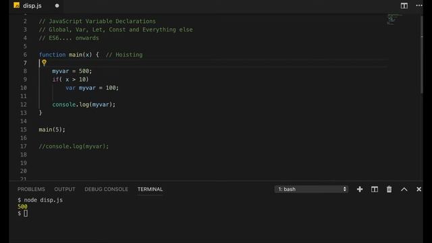
Task: Click the '500' terminal output
Action: click(x=22, y=207)
